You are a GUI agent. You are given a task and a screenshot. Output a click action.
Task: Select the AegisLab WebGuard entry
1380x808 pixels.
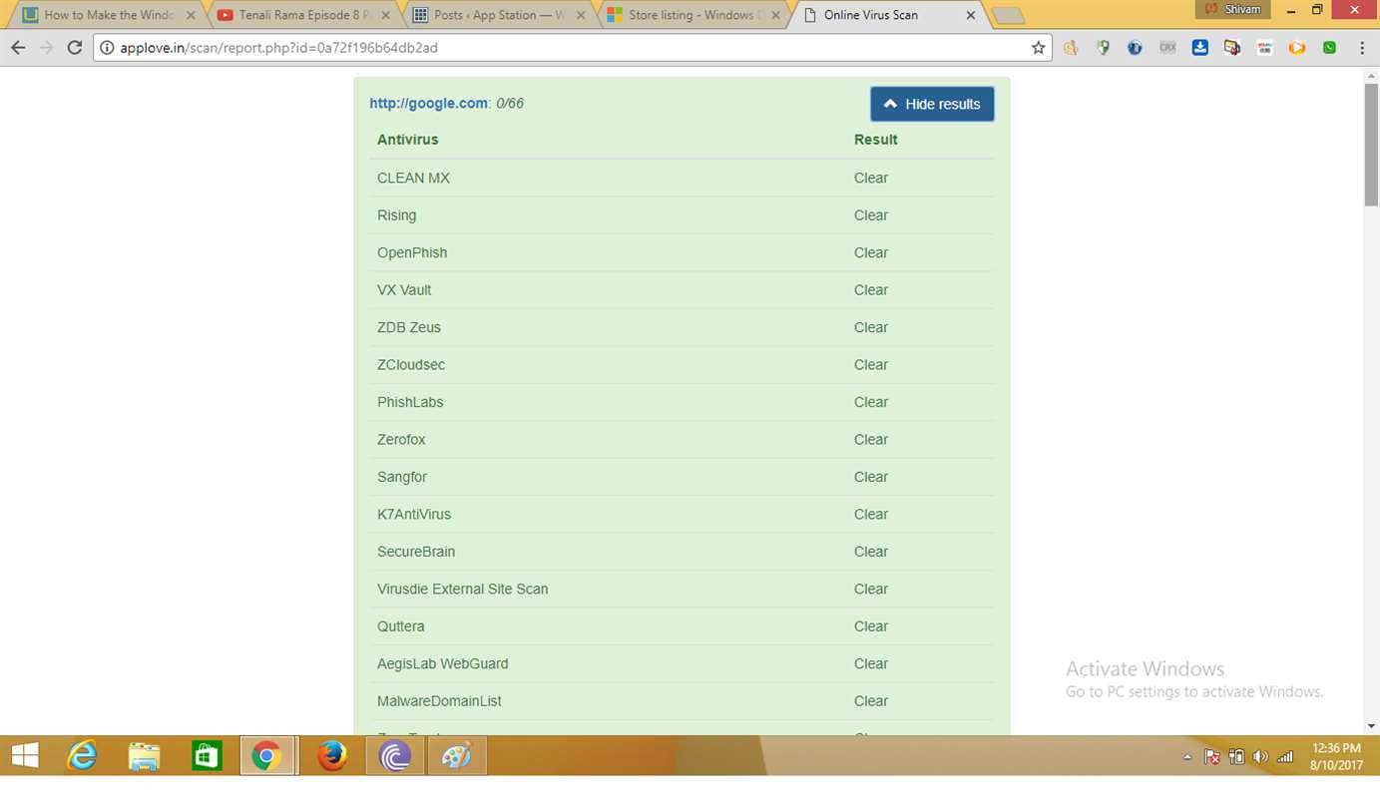coord(443,664)
